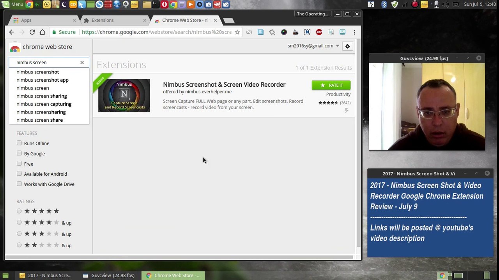Image resolution: width=499 pixels, height=280 pixels.
Task: Click the dark circular lens extension icon
Action: 284,32
